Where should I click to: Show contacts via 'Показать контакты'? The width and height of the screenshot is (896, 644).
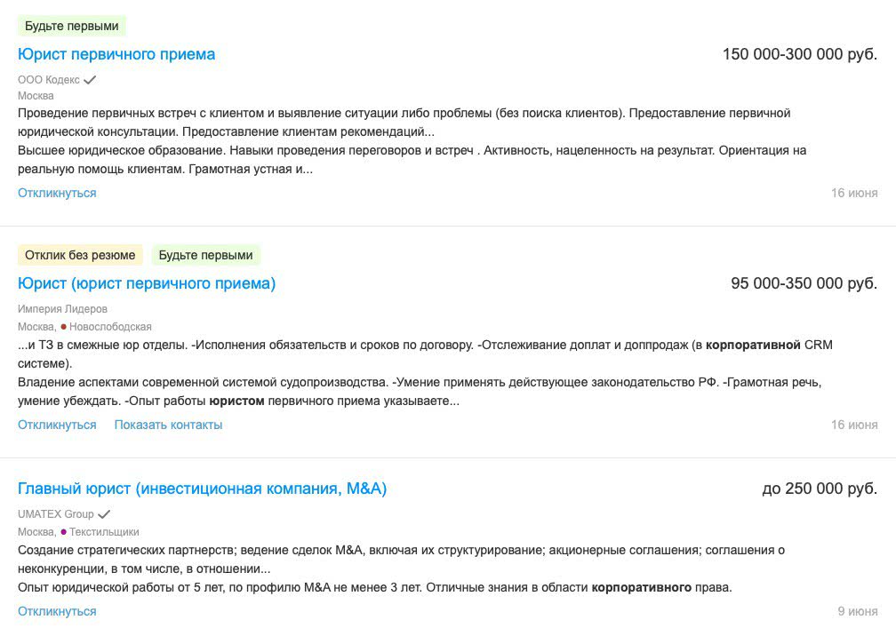pyautogui.click(x=168, y=425)
